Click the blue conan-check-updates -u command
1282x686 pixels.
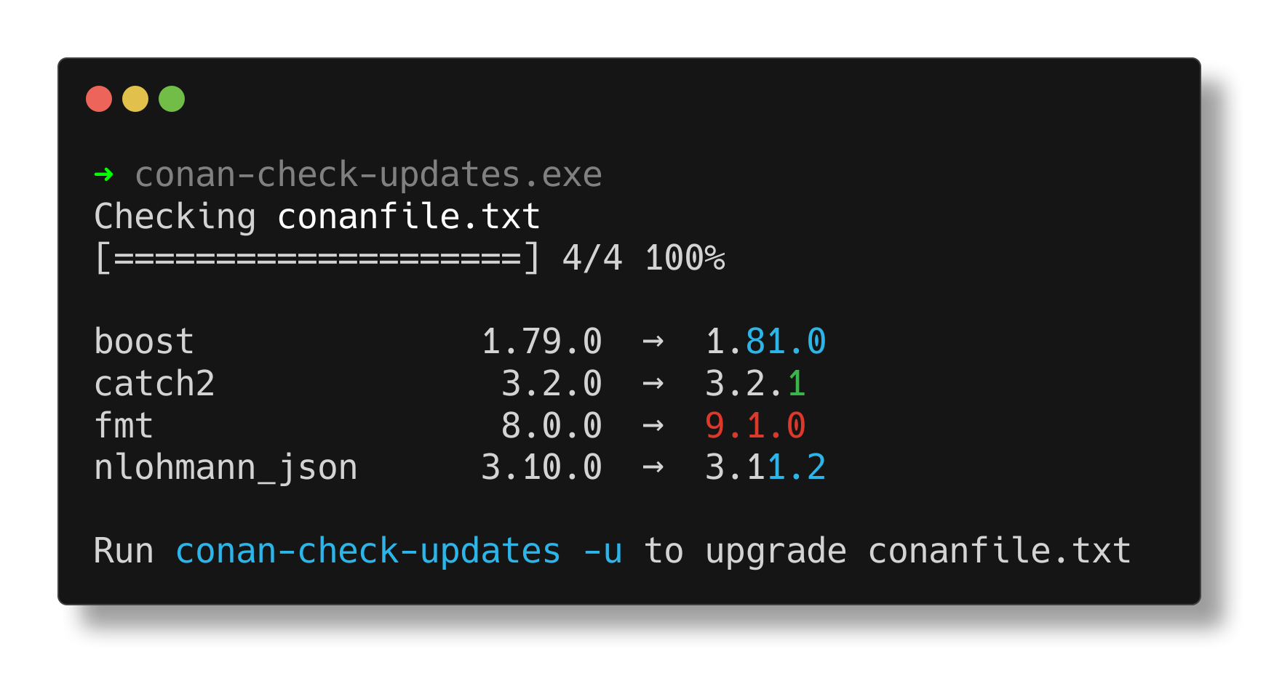[399, 551]
